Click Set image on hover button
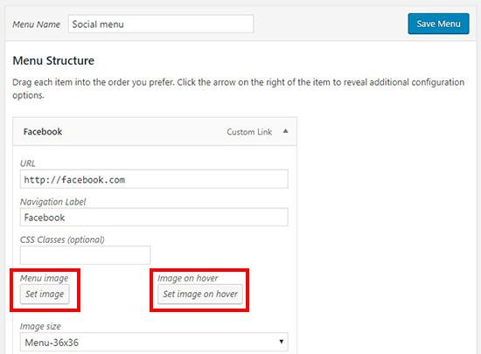The height and width of the screenshot is (354, 481). pos(200,295)
